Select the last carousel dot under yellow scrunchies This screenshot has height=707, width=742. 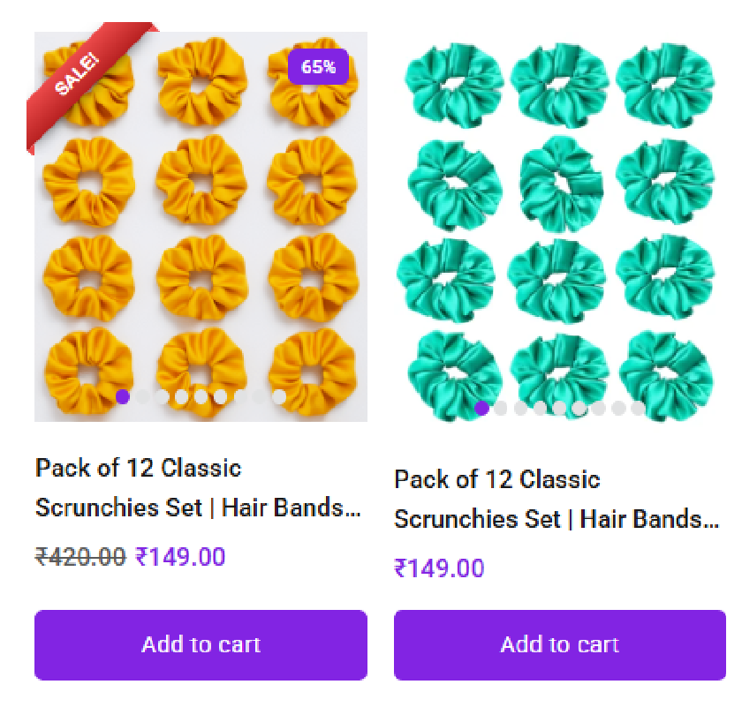(x=278, y=396)
